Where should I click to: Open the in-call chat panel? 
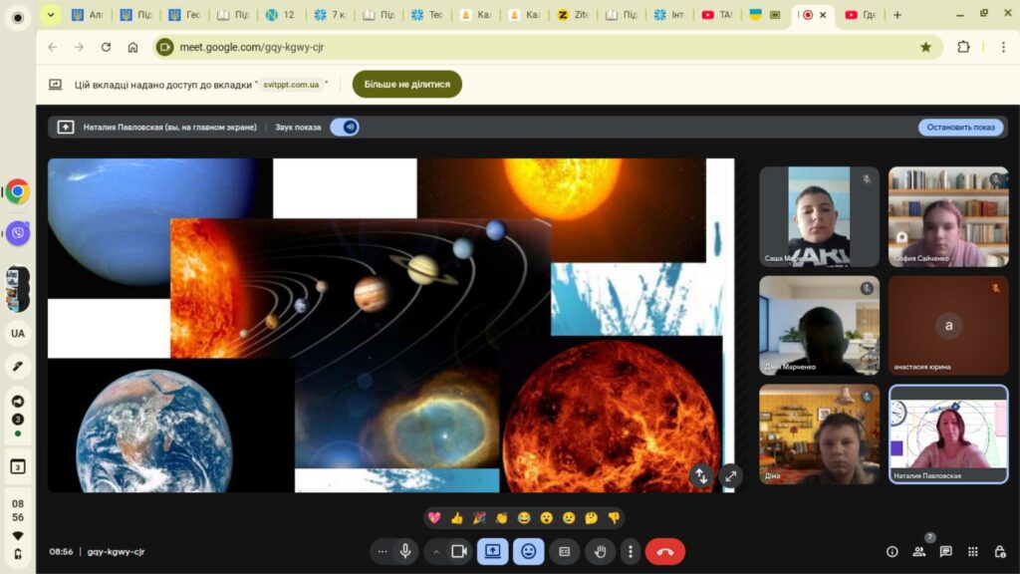(945, 551)
